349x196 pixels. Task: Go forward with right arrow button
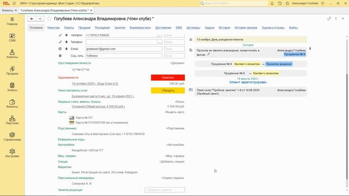40,19
